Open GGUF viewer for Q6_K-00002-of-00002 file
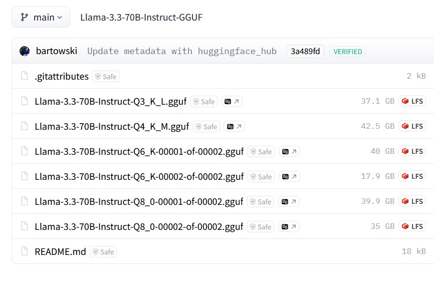The height and width of the screenshot is (287, 434). tap(289, 177)
